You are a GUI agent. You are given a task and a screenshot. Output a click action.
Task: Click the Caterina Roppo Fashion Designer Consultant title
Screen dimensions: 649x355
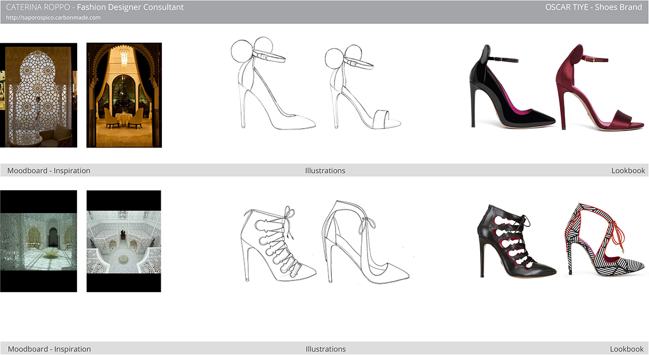coord(95,7)
